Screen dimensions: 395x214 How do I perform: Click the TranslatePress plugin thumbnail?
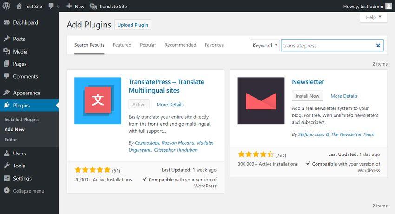coord(98,100)
